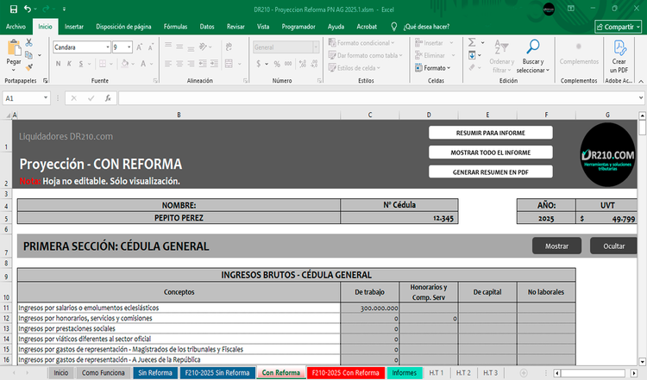
Task: Switch to the Sin Reforma sheet tab
Action: (154, 372)
